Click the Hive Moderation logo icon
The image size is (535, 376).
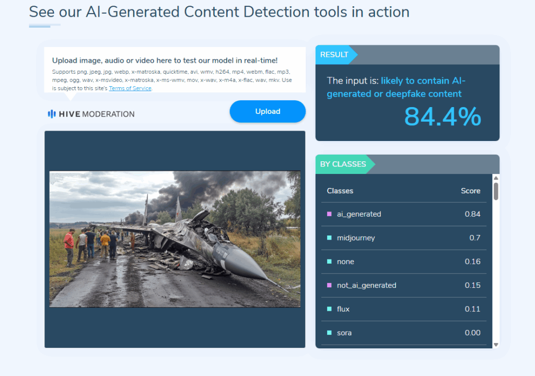(52, 114)
